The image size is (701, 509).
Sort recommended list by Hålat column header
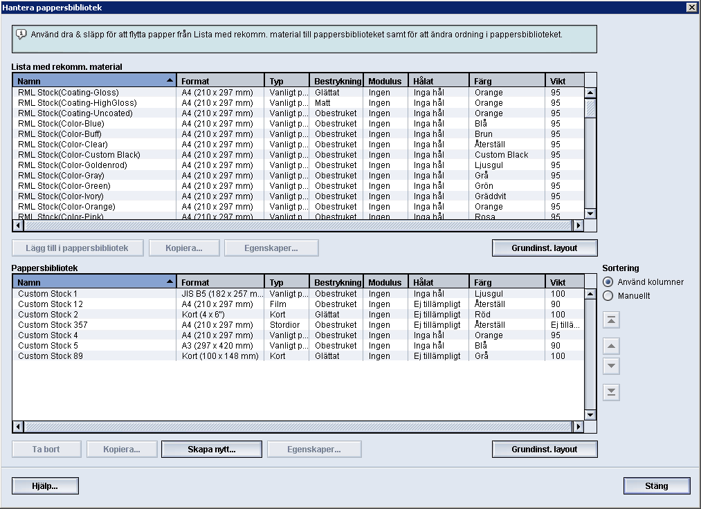pos(439,81)
